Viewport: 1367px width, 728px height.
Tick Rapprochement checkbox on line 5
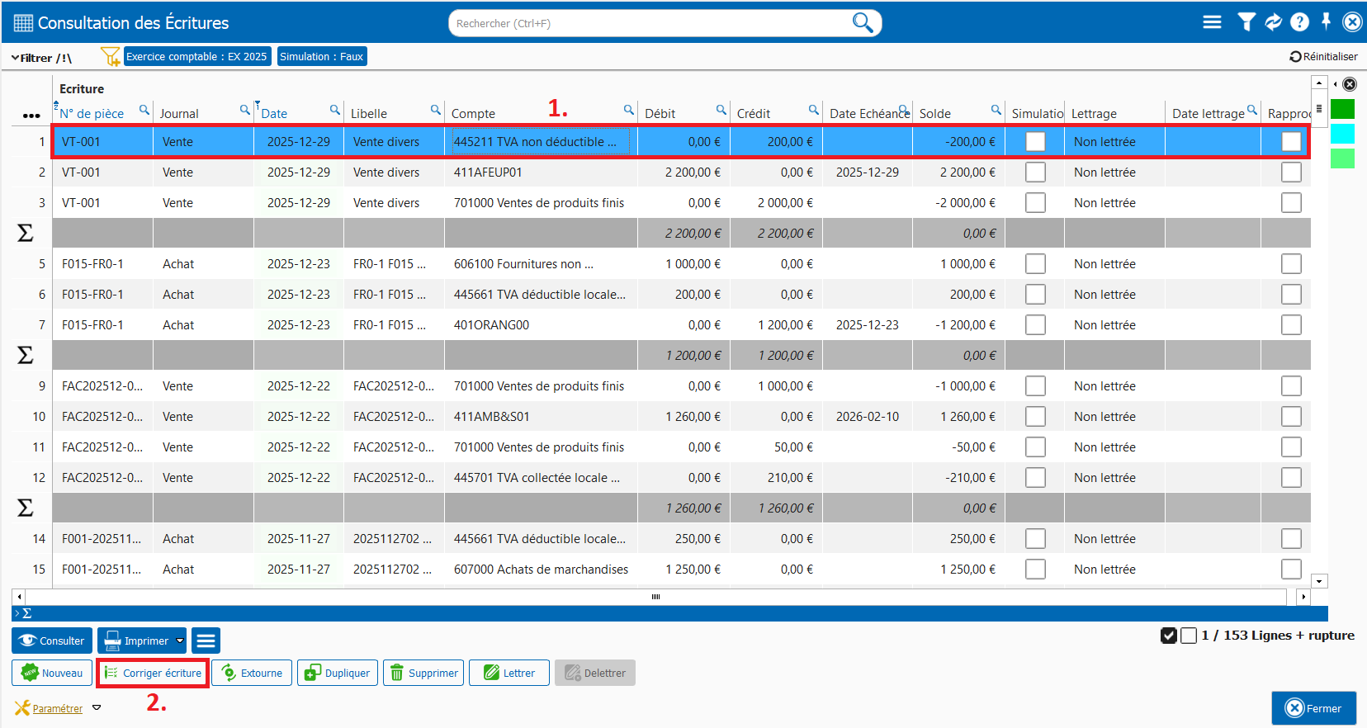1291,264
